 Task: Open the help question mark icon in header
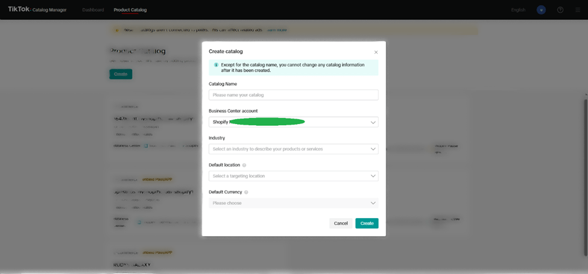coord(560,10)
